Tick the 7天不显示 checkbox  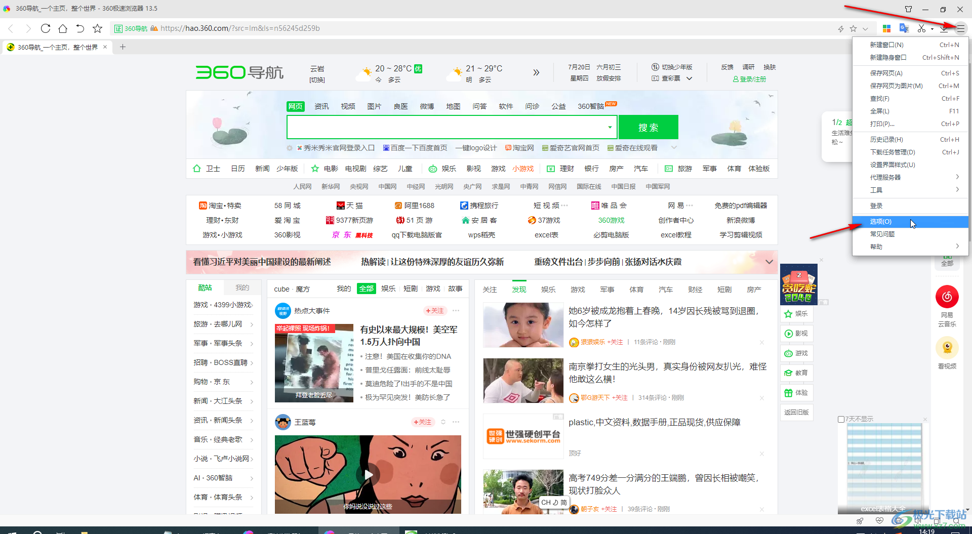(x=841, y=419)
